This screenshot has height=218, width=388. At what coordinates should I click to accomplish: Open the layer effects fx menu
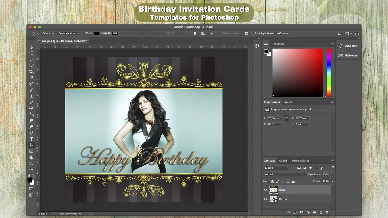point(295,212)
